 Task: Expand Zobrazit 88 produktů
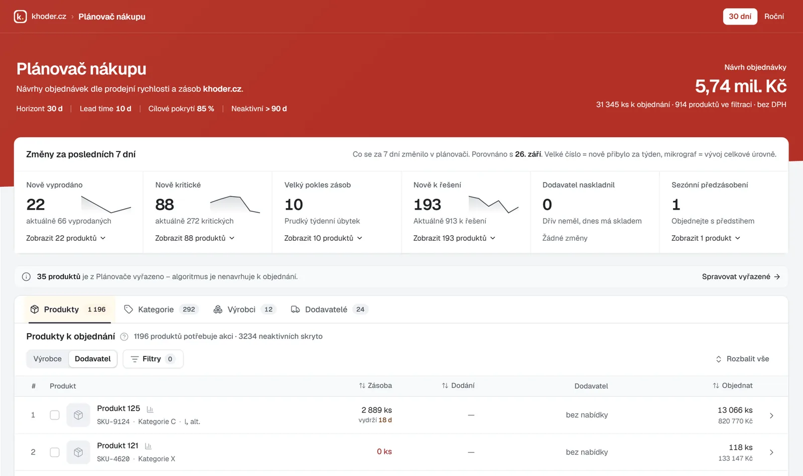click(195, 238)
